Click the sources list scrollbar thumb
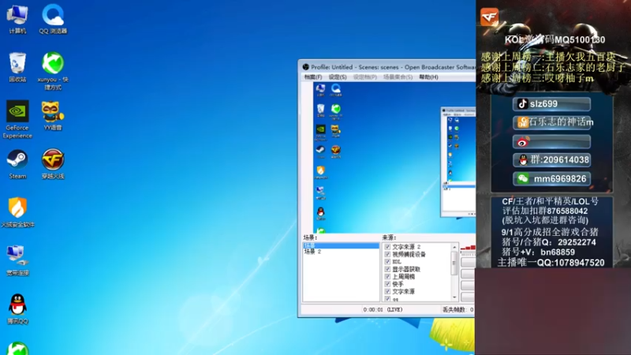Viewport: 631px width, 355px height. [x=454, y=263]
